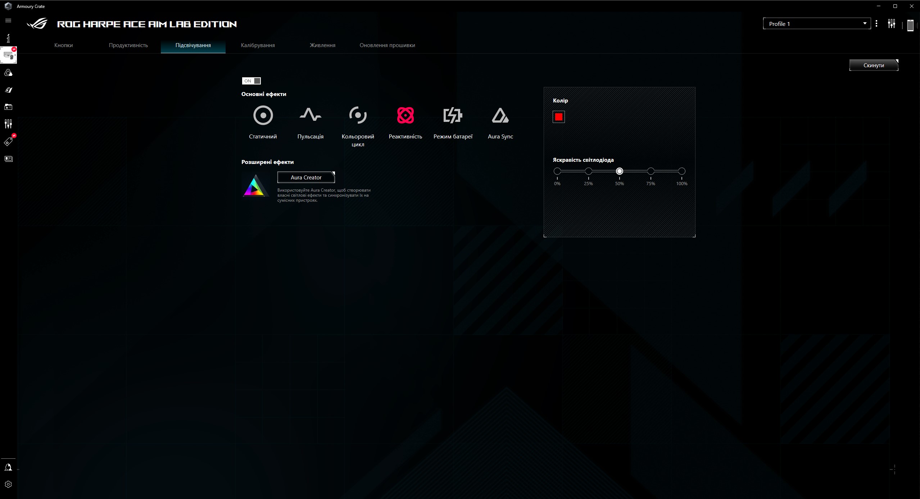Open the hamburger menu in sidebar
920x499 pixels.
[8, 20]
